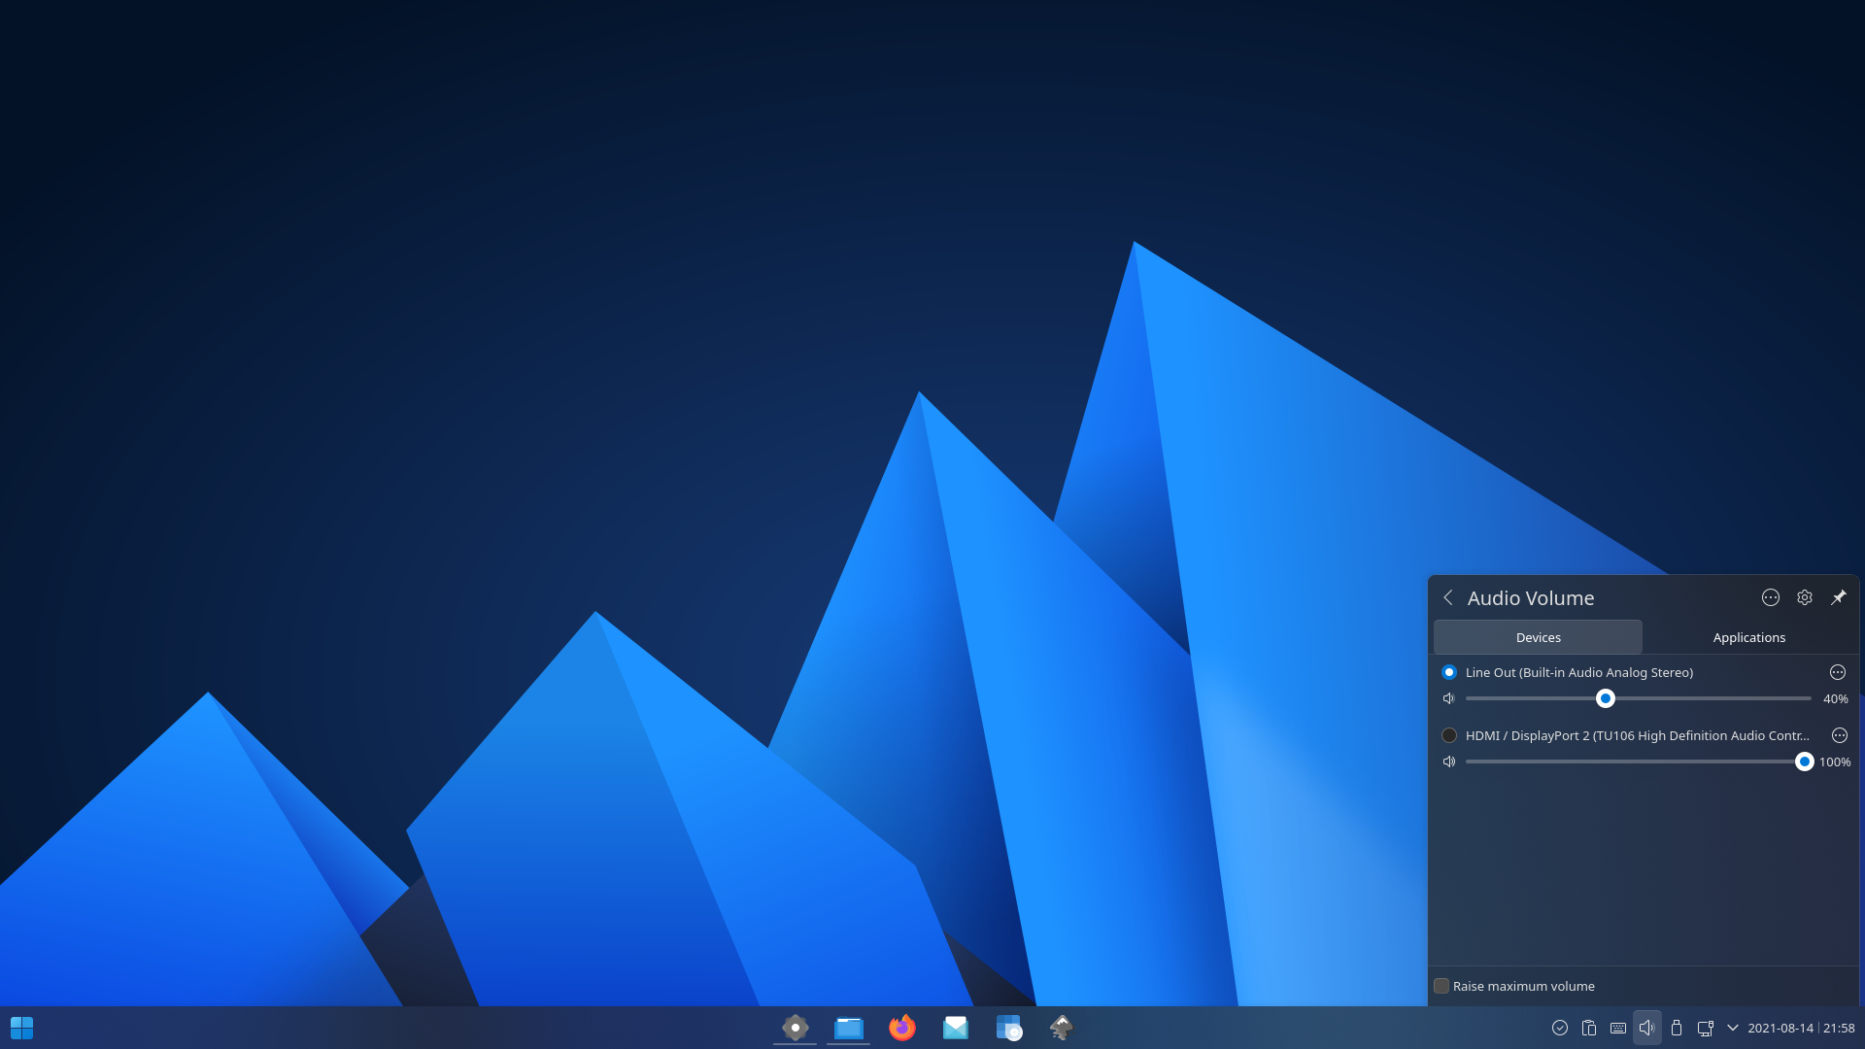
Task: Click Line Out (Built-in Audio Analog Stereo) label
Action: pyautogui.click(x=1579, y=672)
